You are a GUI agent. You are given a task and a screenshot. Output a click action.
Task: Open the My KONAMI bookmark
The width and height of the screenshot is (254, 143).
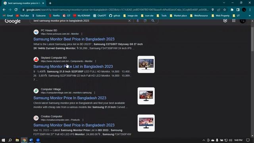tap(82, 15)
